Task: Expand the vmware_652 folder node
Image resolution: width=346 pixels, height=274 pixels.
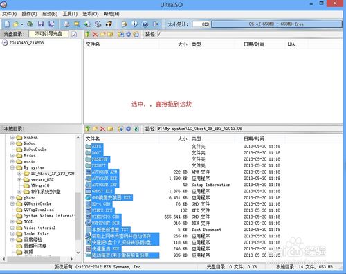Action: pos(19,179)
